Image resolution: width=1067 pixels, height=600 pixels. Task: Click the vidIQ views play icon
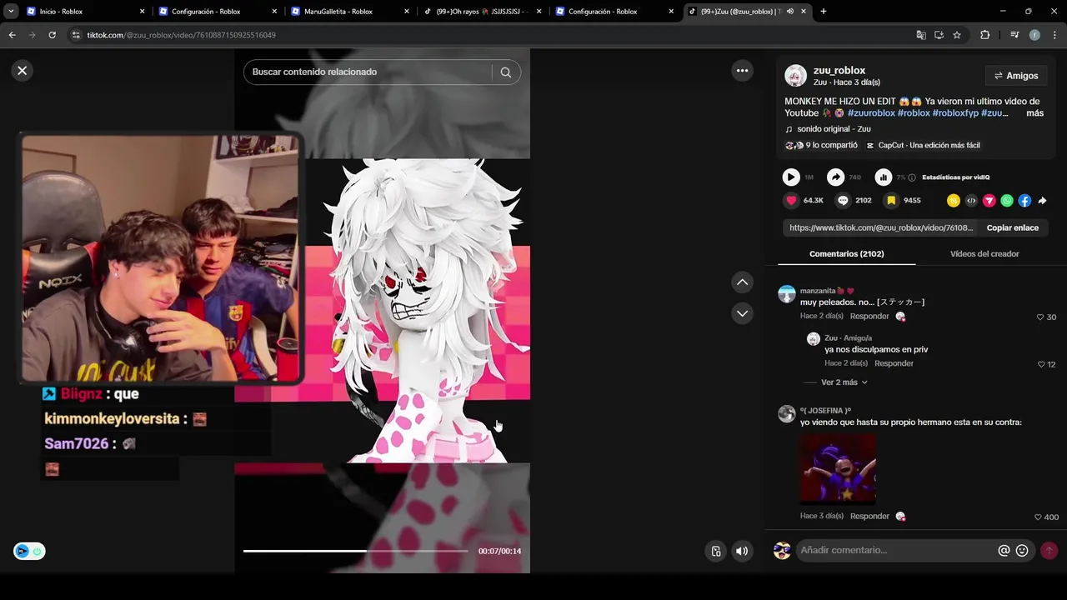791,177
